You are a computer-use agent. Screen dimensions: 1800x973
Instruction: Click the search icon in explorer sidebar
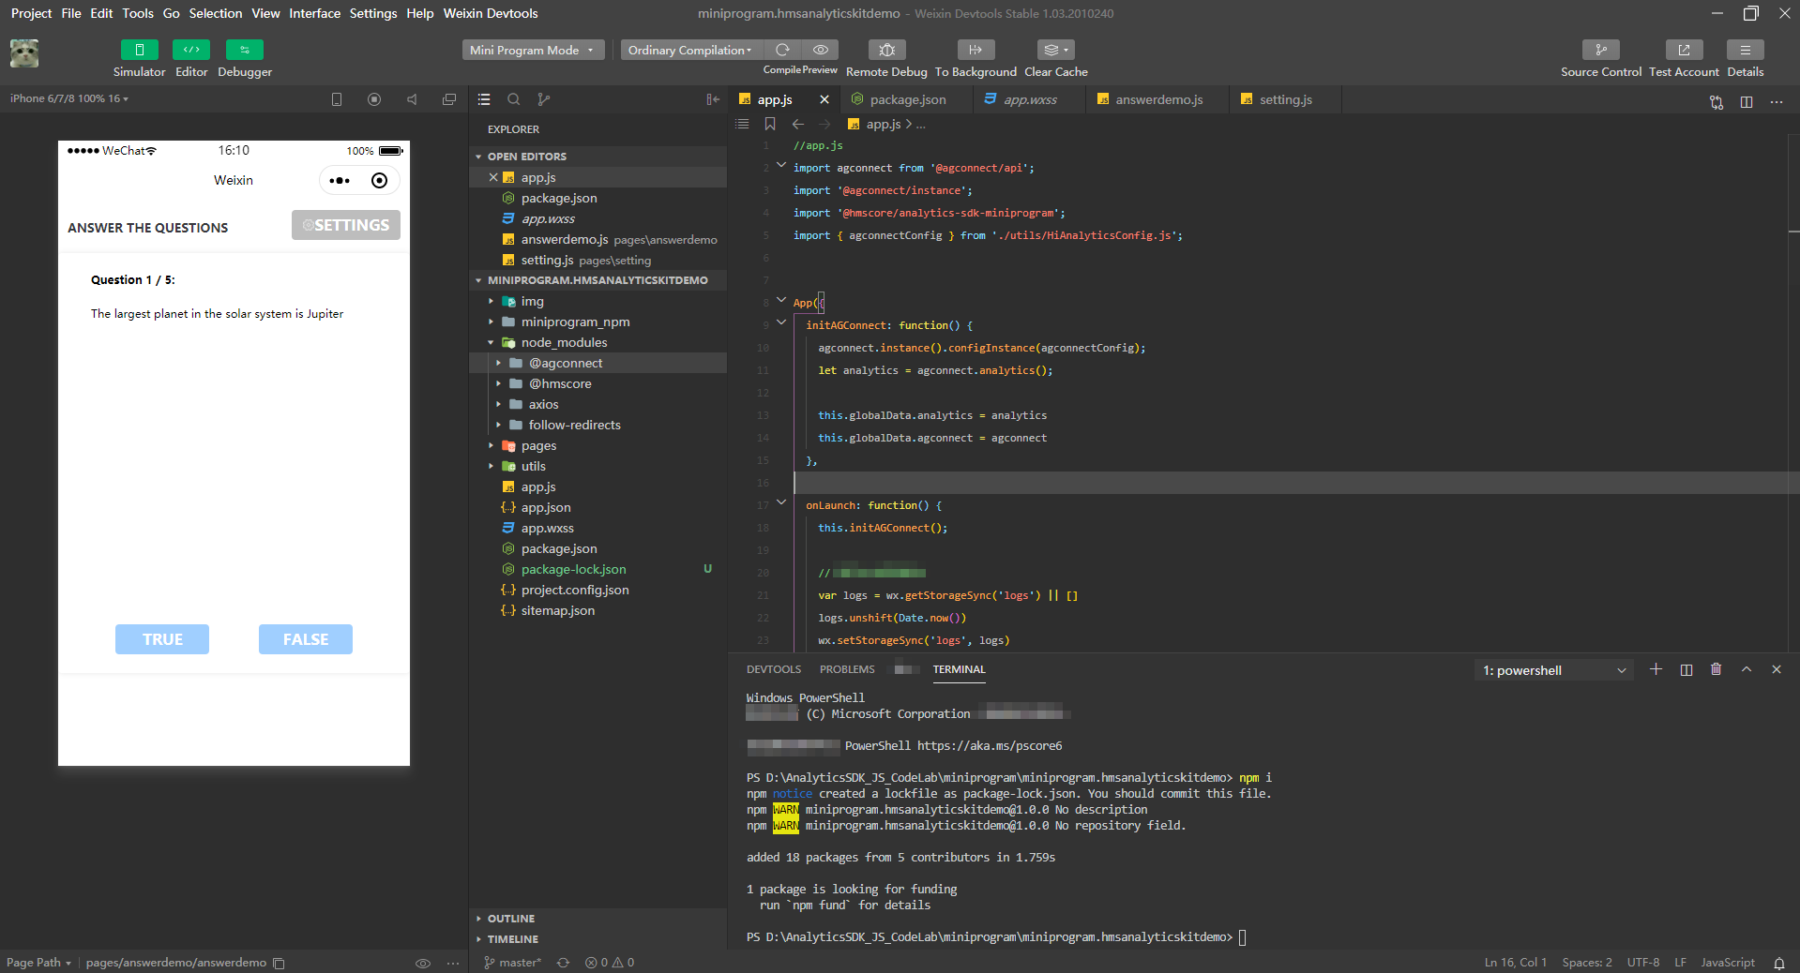(514, 99)
